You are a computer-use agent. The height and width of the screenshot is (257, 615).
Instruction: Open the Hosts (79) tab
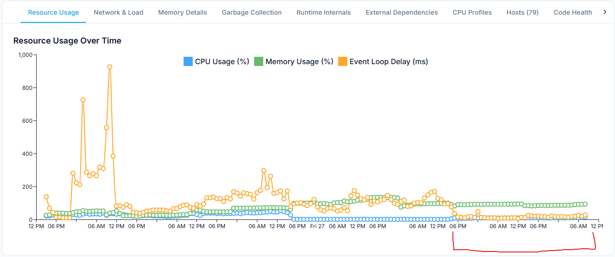[x=522, y=12]
